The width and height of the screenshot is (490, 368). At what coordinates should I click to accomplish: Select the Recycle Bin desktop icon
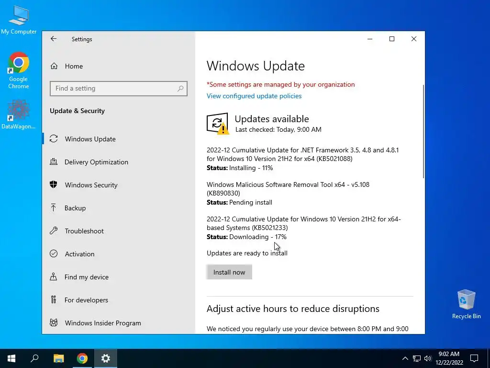coord(466,304)
